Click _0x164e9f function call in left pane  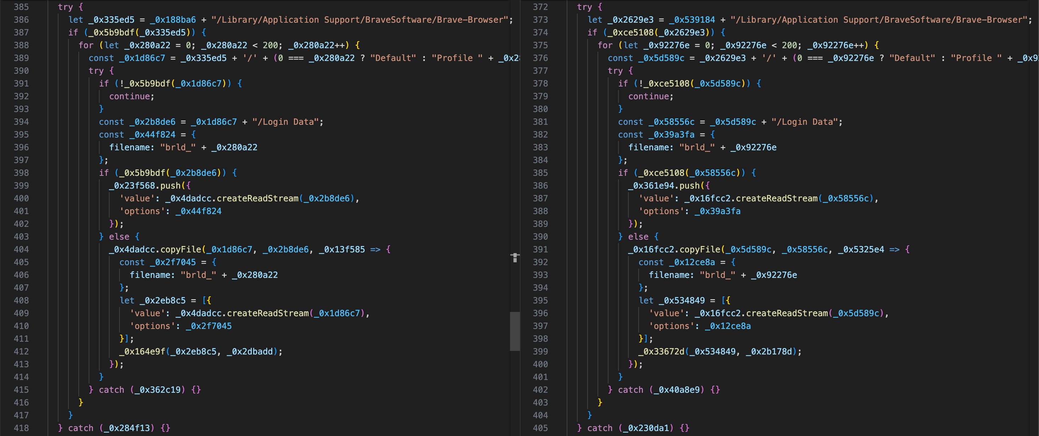[143, 351]
